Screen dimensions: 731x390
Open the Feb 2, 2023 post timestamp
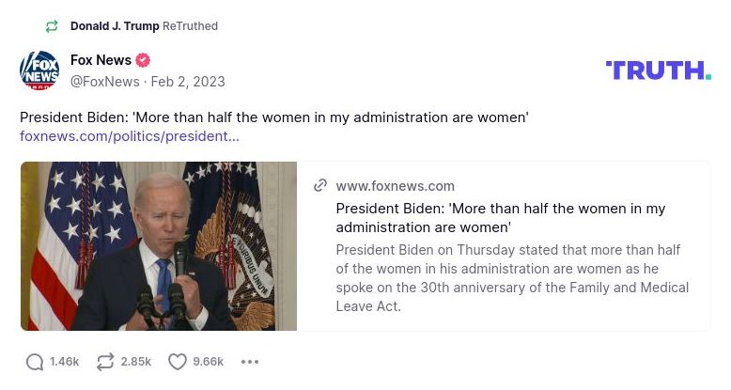[x=188, y=82]
